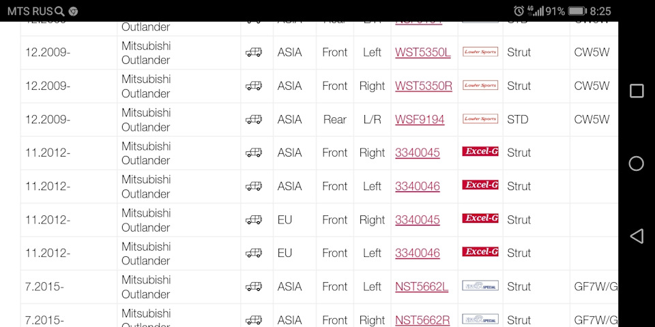The width and height of the screenshot is (655, 327).
Task: Tap the alarm clock status icon
Action: (519, 11)
